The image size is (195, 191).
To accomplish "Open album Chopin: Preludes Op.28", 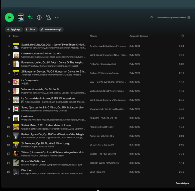I will (x=102, y=145).
